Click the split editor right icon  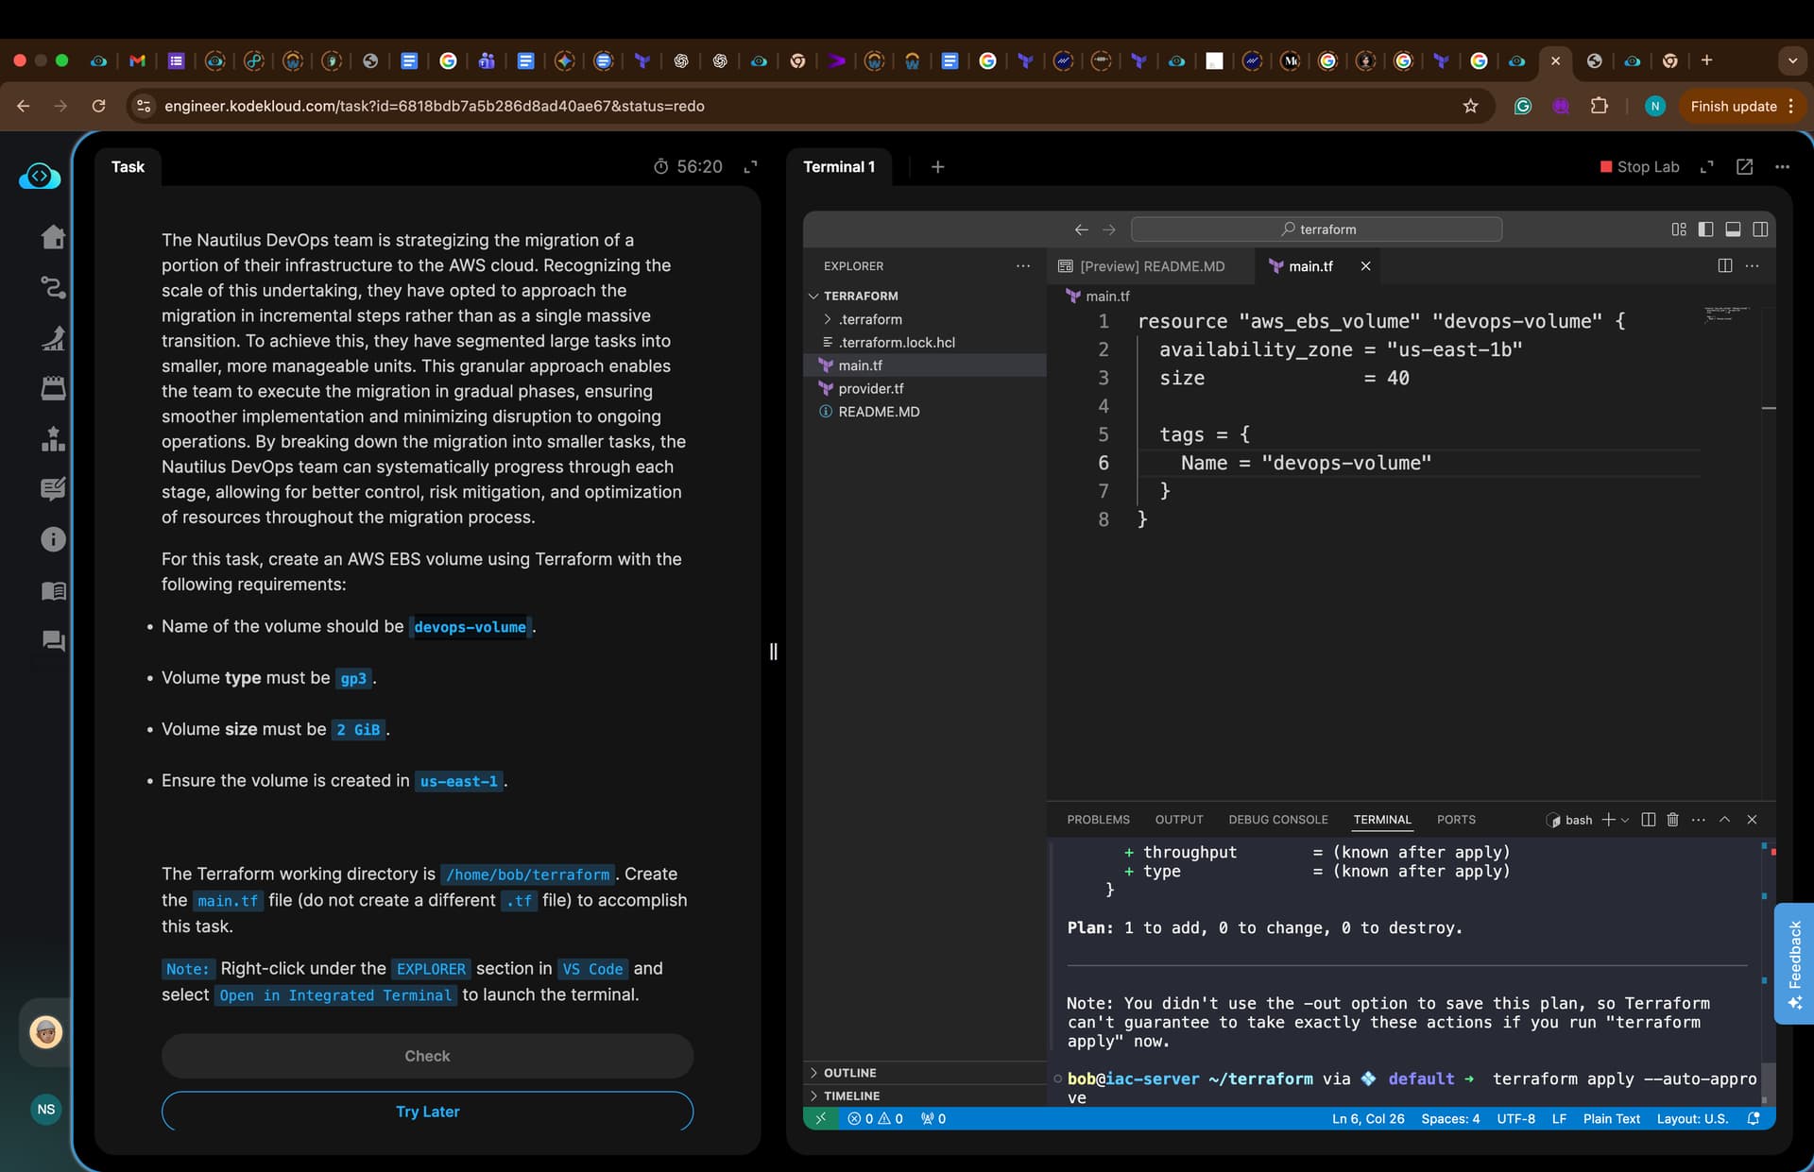click(1725, 266)
